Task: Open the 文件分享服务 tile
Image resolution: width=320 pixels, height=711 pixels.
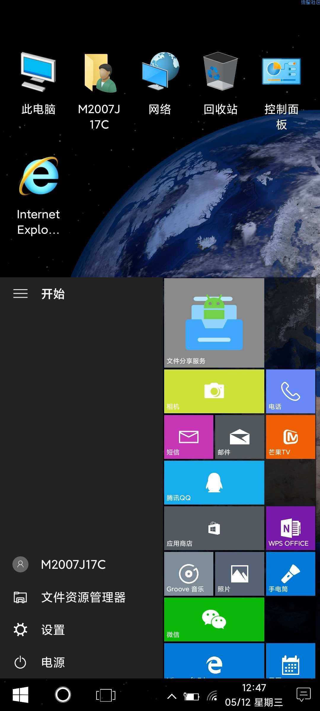Action: click(x=214, y=323)
